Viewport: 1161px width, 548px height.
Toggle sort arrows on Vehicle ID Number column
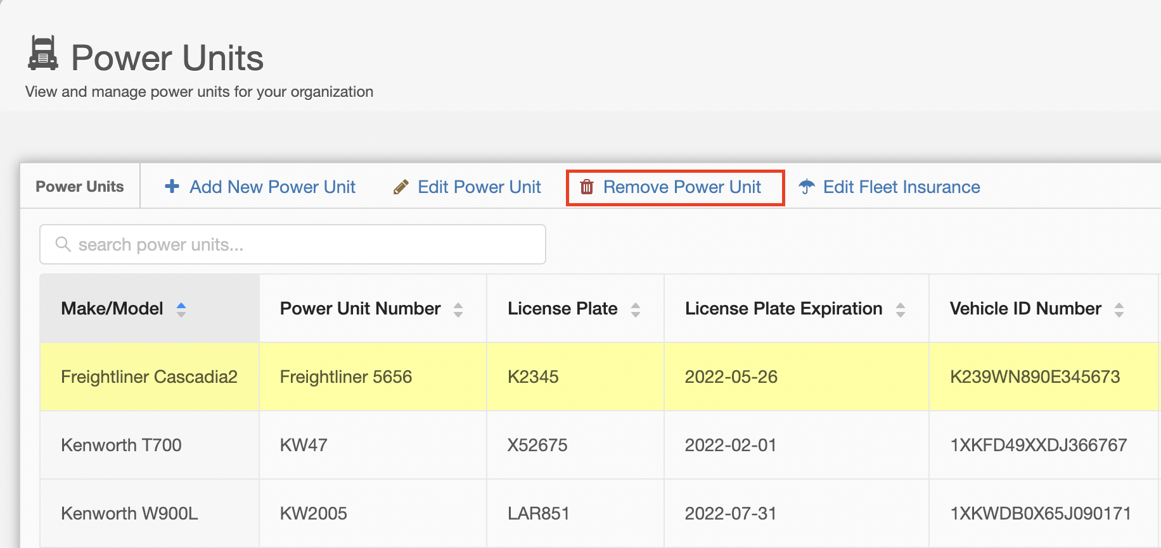click(x=1119, y=309)
